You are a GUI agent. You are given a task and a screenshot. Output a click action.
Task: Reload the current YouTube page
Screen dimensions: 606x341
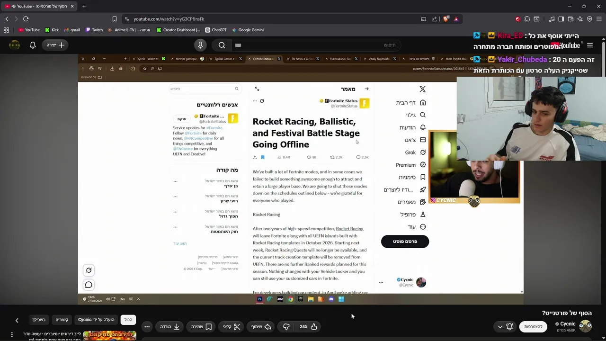coord(26,19)
